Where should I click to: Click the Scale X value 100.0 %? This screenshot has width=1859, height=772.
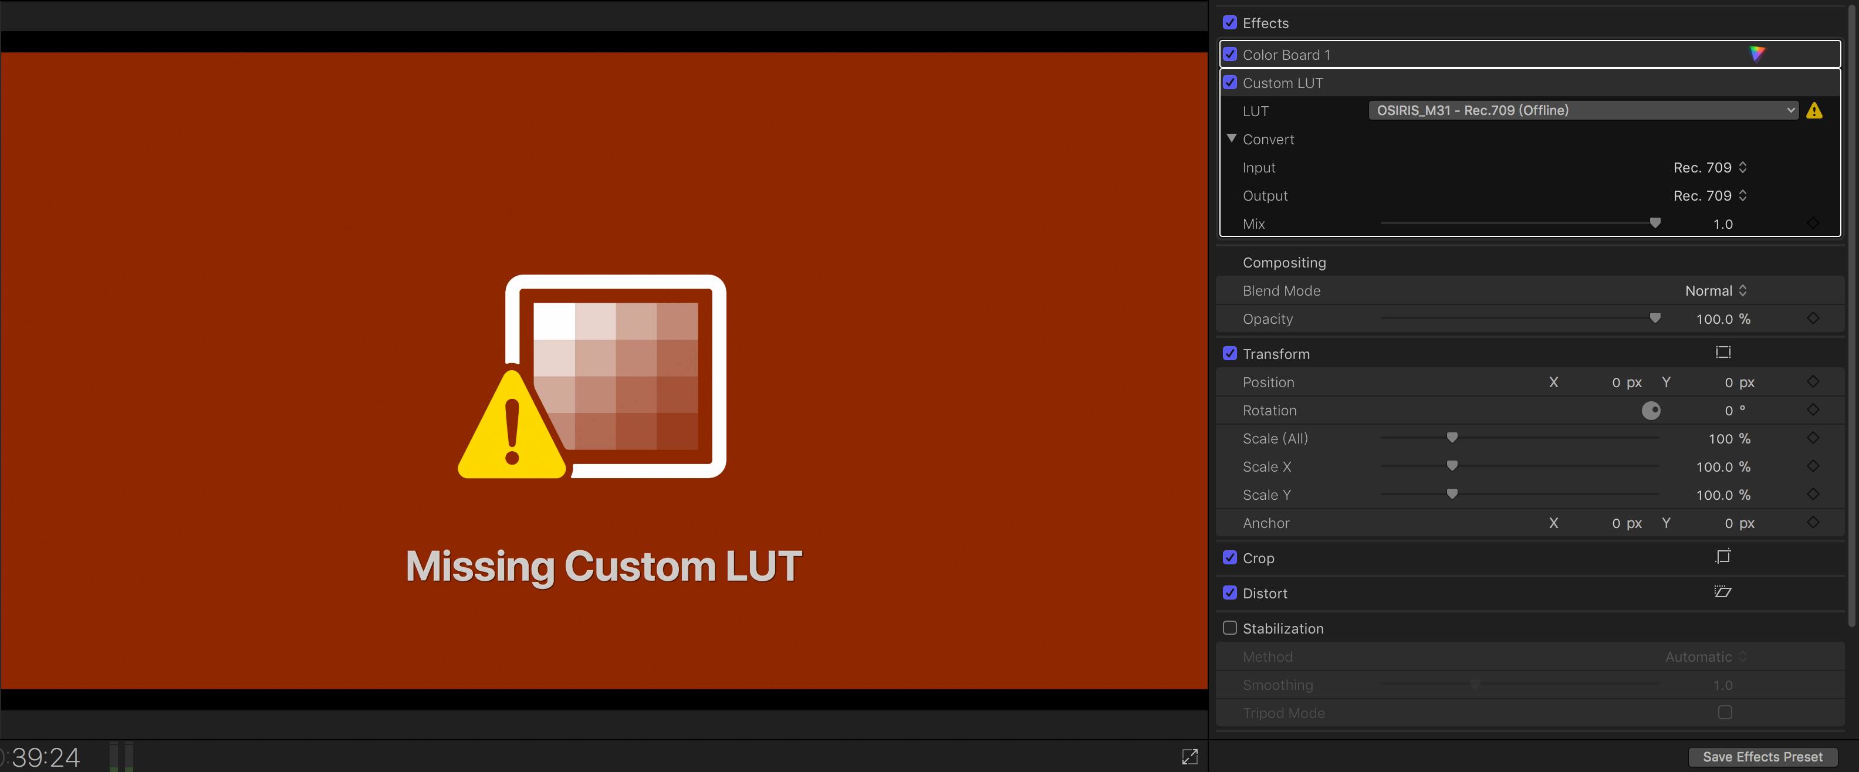tap(1723, 467)
